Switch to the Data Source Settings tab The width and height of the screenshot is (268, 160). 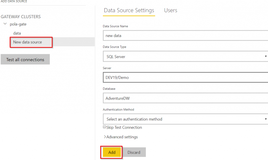coord(129,10)
